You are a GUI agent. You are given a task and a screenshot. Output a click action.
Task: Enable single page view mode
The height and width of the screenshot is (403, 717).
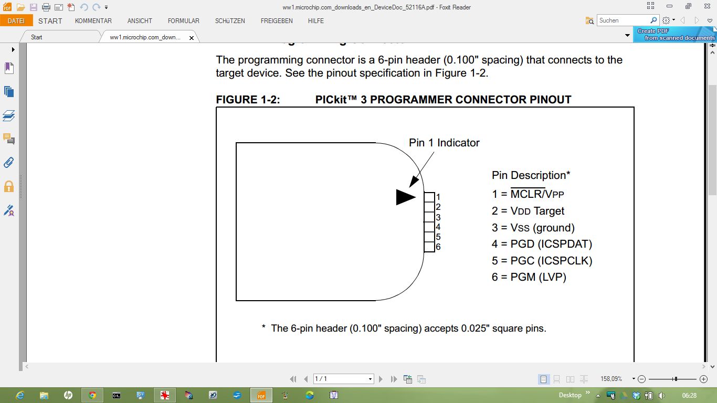[544, 379]
